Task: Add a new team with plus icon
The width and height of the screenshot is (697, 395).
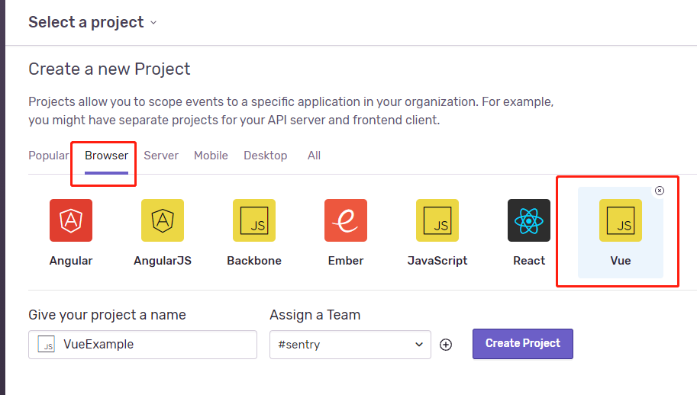Action: point(446,345)
